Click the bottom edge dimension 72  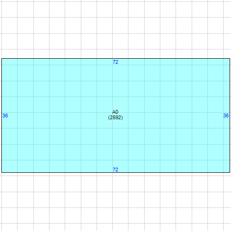point(115,170)
